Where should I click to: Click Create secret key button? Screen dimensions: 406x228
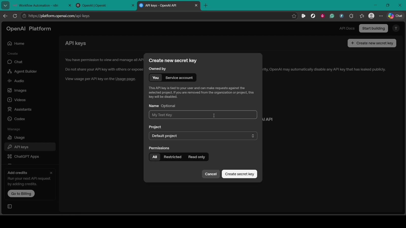pyautogui.click(x=239, y=174)
